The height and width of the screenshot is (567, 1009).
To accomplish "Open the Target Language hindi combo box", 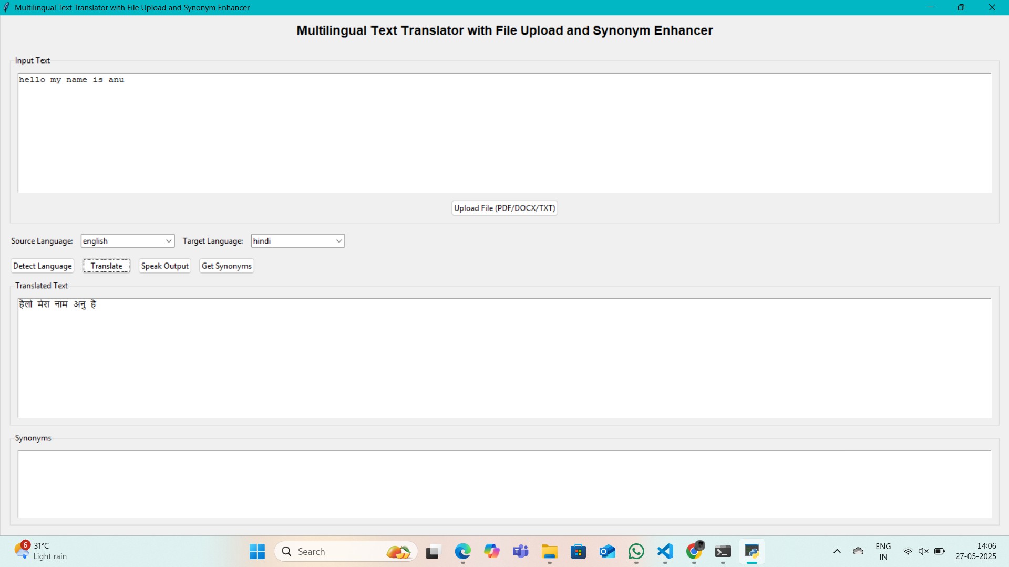I will tap(297, 241).
